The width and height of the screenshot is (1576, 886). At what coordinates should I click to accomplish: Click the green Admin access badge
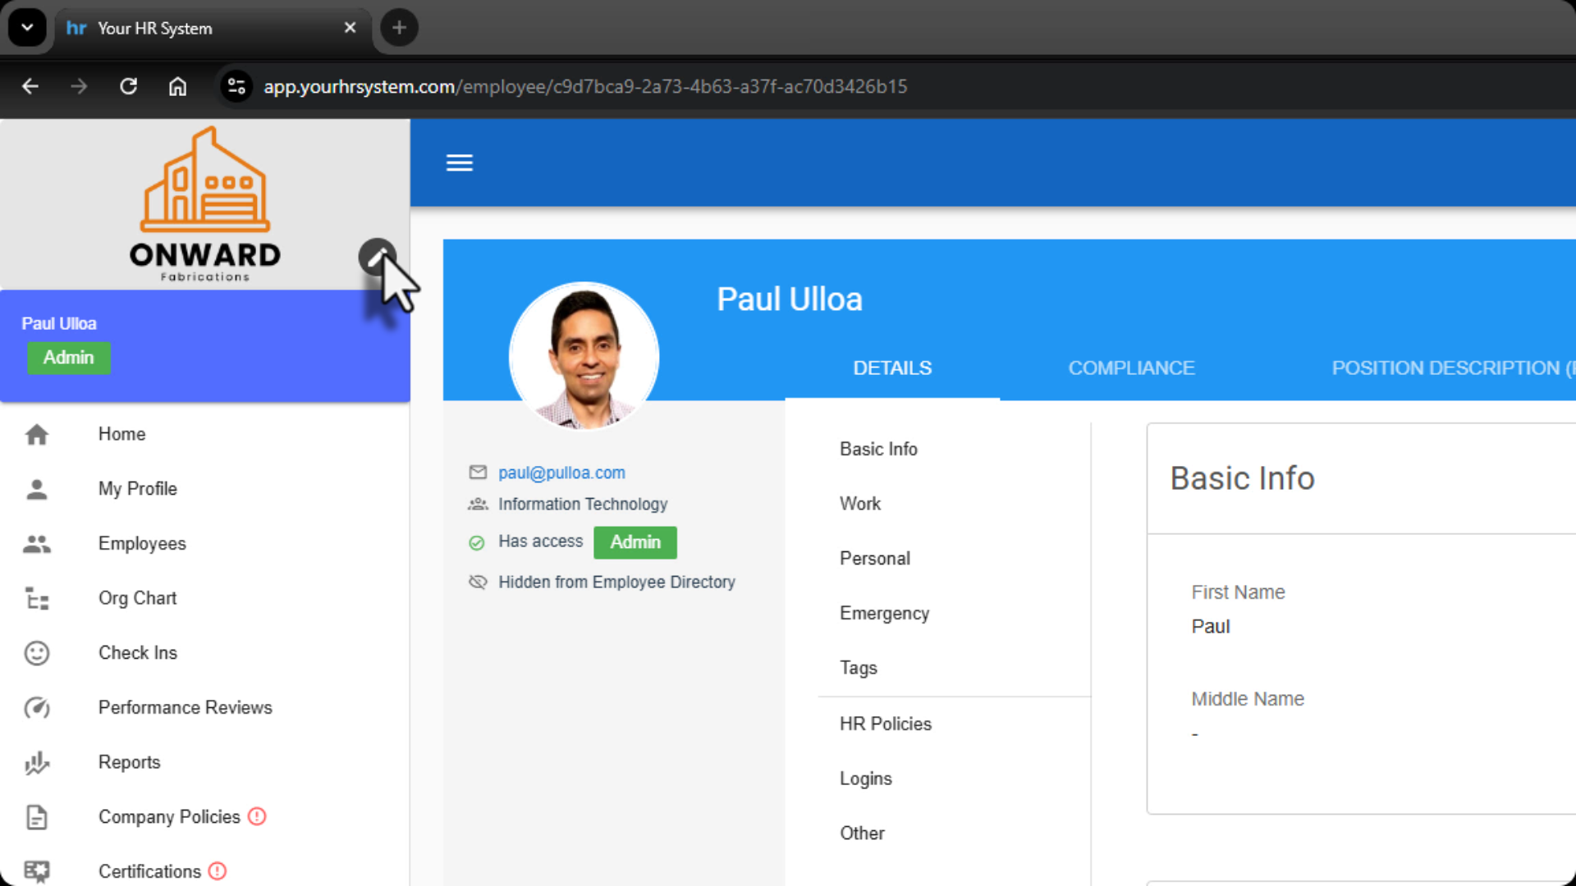635,542
